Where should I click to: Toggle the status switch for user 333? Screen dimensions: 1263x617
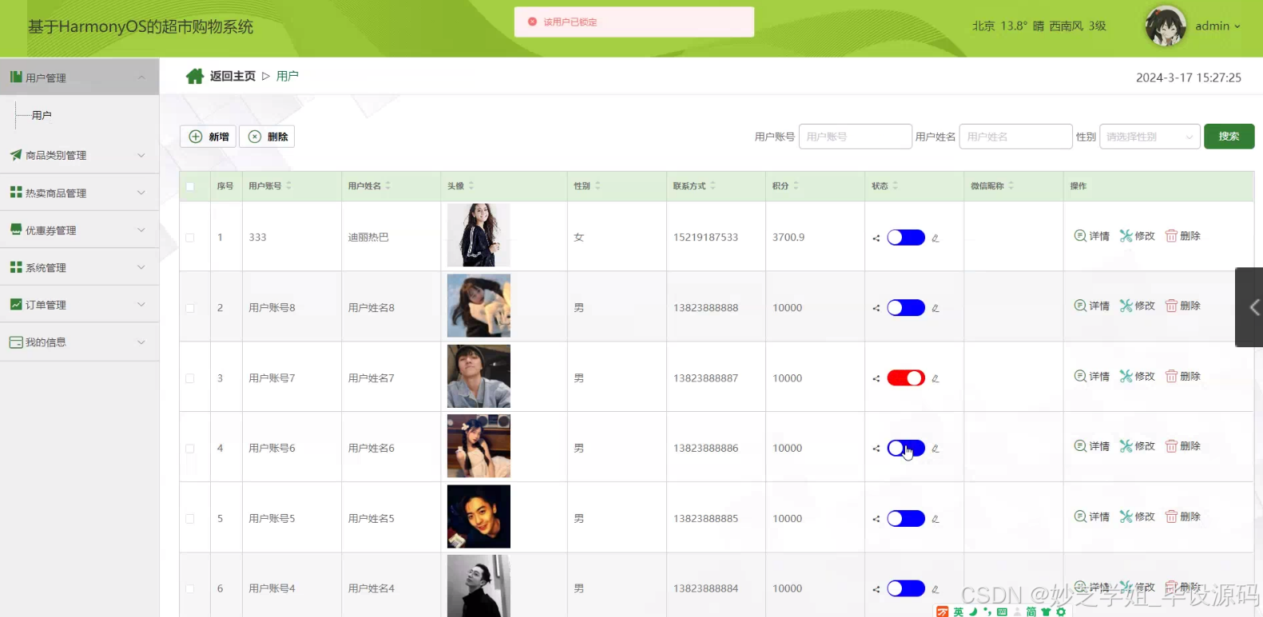tap(906, 237)
